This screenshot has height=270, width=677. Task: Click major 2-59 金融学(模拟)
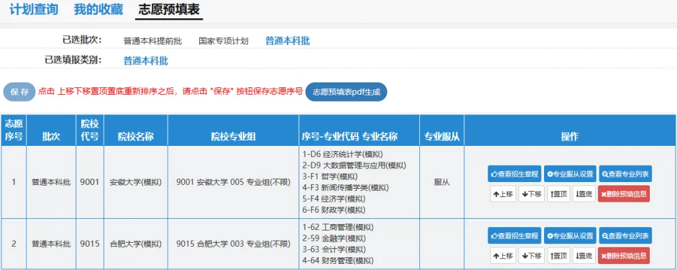pos(334,239)
